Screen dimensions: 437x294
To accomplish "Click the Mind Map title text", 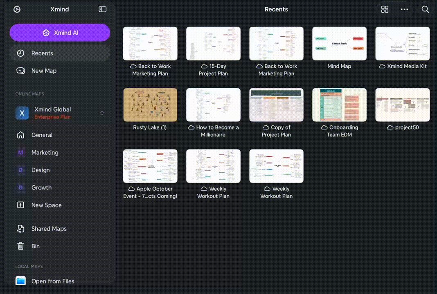I will tap(339, 66).
